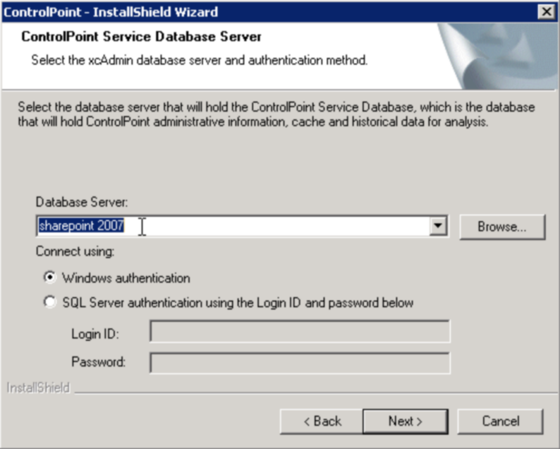Click the "Database Server:" label

coord(82,202)
